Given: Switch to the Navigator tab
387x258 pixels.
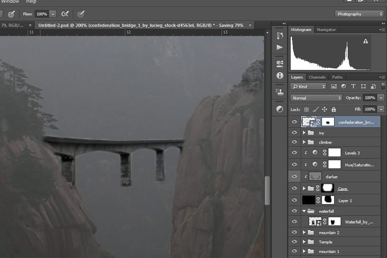Looking at the screenshot, I should pyautogui.click(x=326, y=30).
